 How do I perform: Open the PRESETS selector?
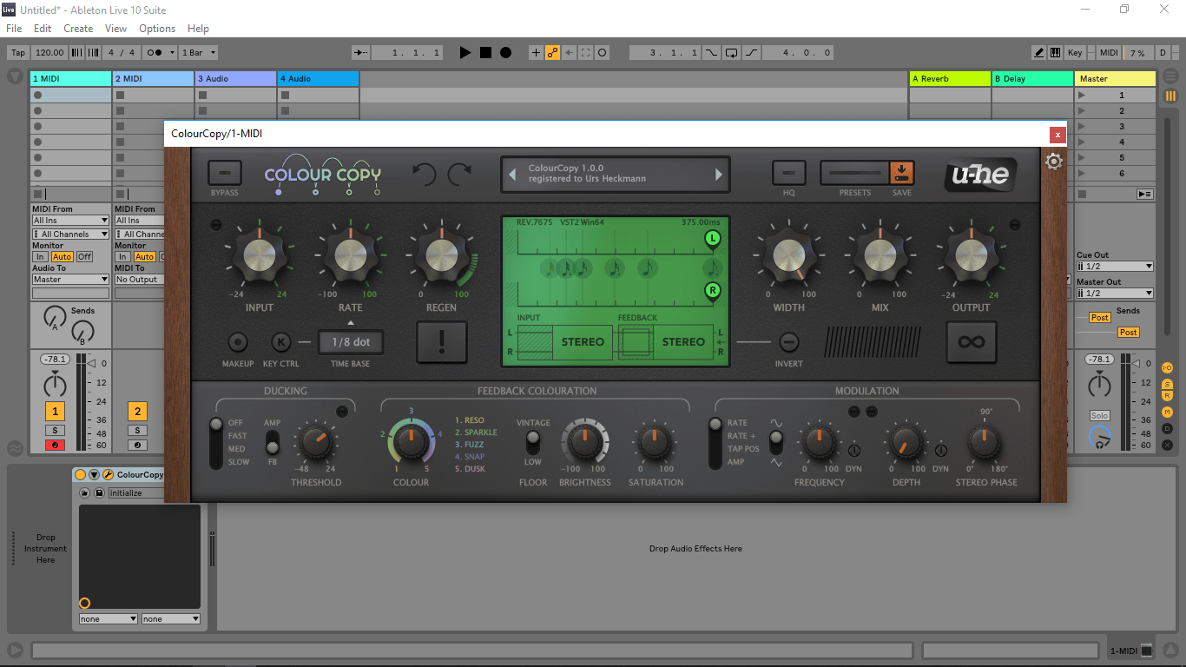point(854,173)
